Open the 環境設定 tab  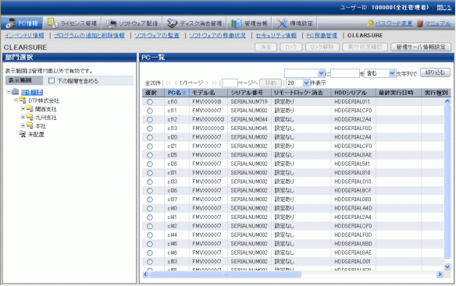[x=294, y=23]
